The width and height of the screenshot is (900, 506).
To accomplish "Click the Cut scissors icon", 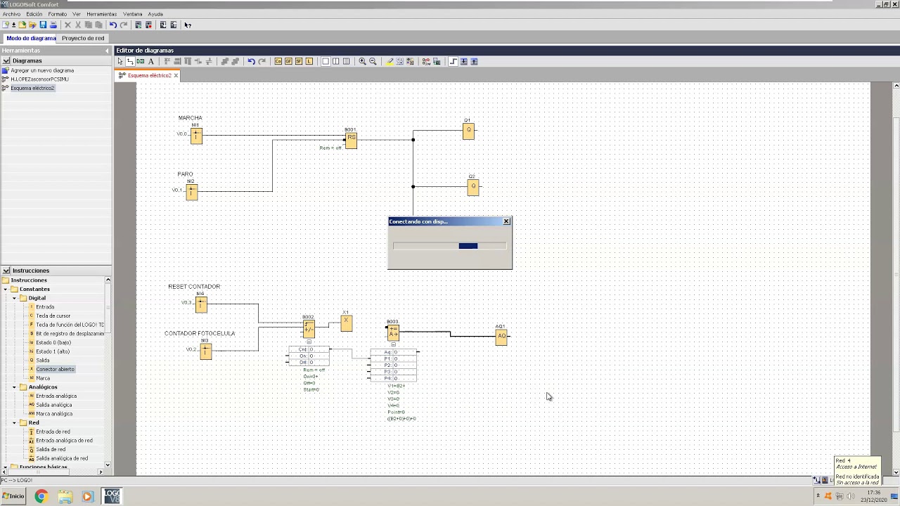I will pyautogui.click(x=78, y=25).
